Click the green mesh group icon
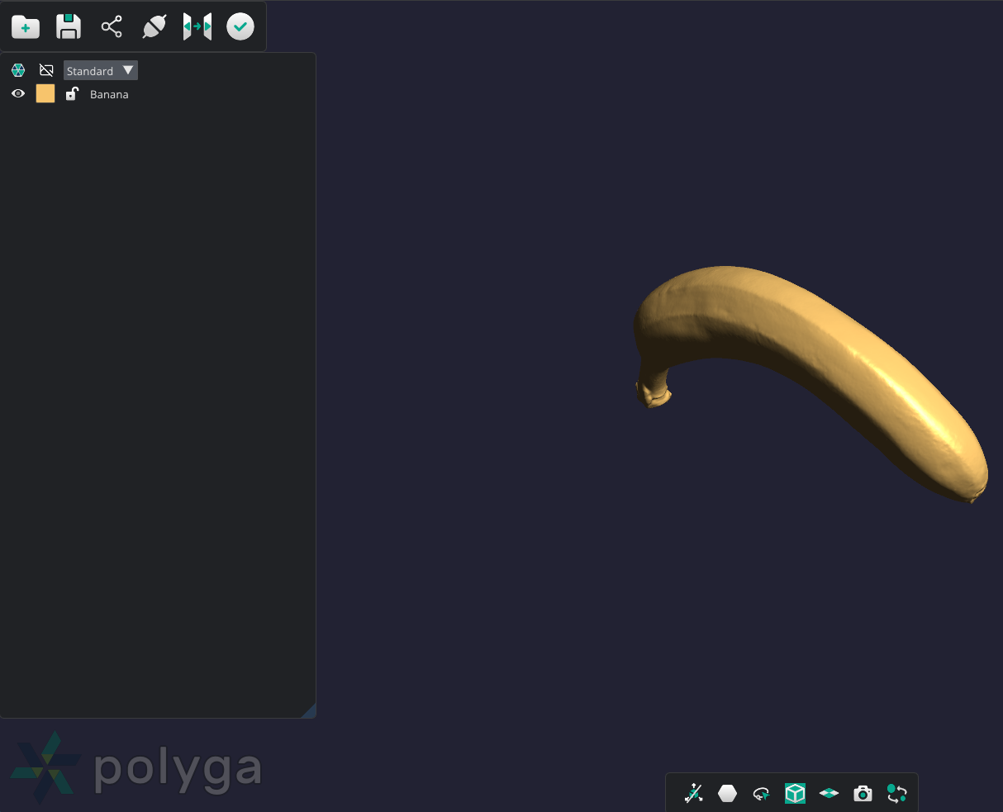The height and width of the screenshot is (812, 1003). point(17,70)
